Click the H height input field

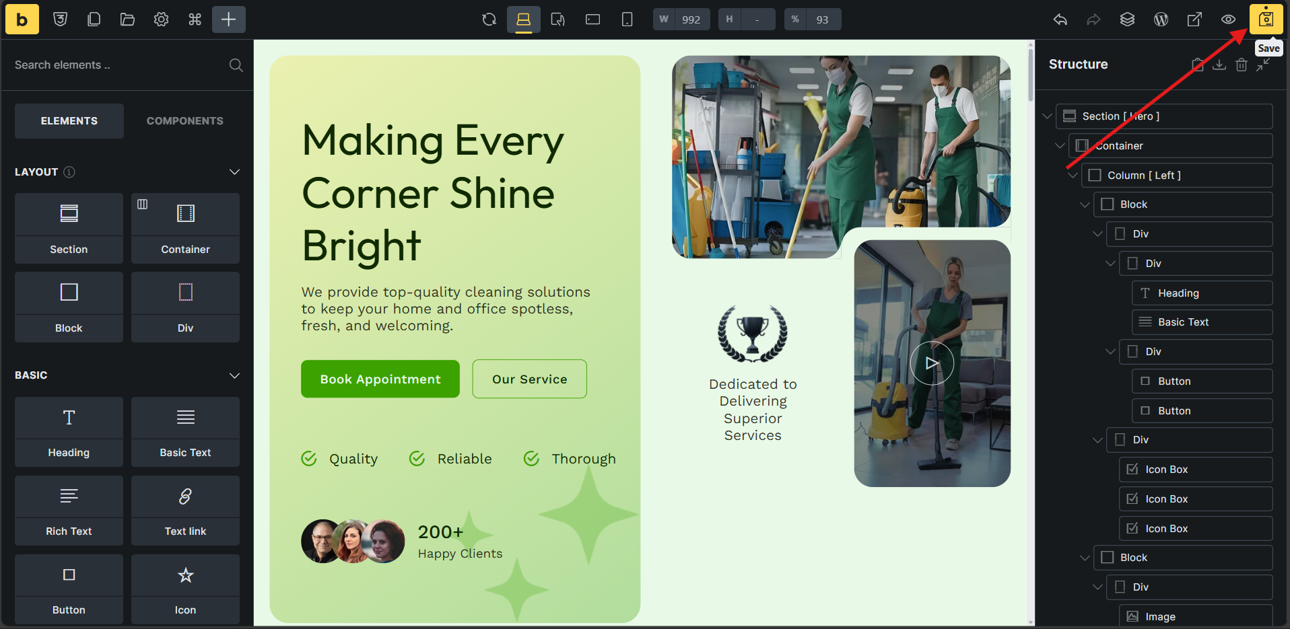tap(757, 20)
